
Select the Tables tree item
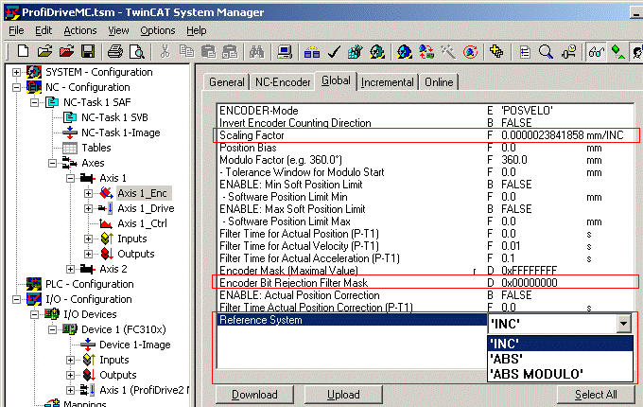tap(96, 148)
